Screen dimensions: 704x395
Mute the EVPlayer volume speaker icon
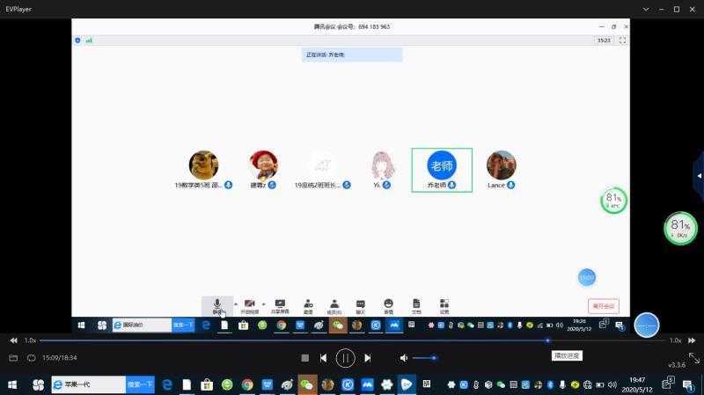(x=404, y=358)
